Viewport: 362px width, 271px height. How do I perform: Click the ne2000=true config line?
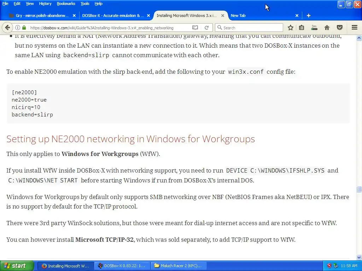click(29, 100)
